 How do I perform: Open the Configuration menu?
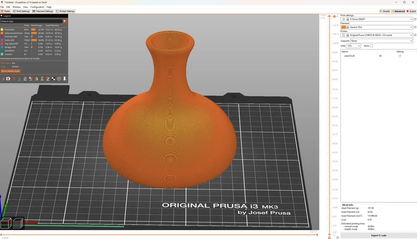coord(37,7)
